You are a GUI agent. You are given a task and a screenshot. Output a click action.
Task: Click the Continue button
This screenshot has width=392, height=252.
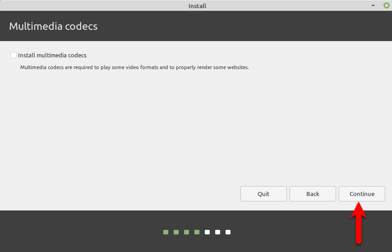(x=362, y=194)
